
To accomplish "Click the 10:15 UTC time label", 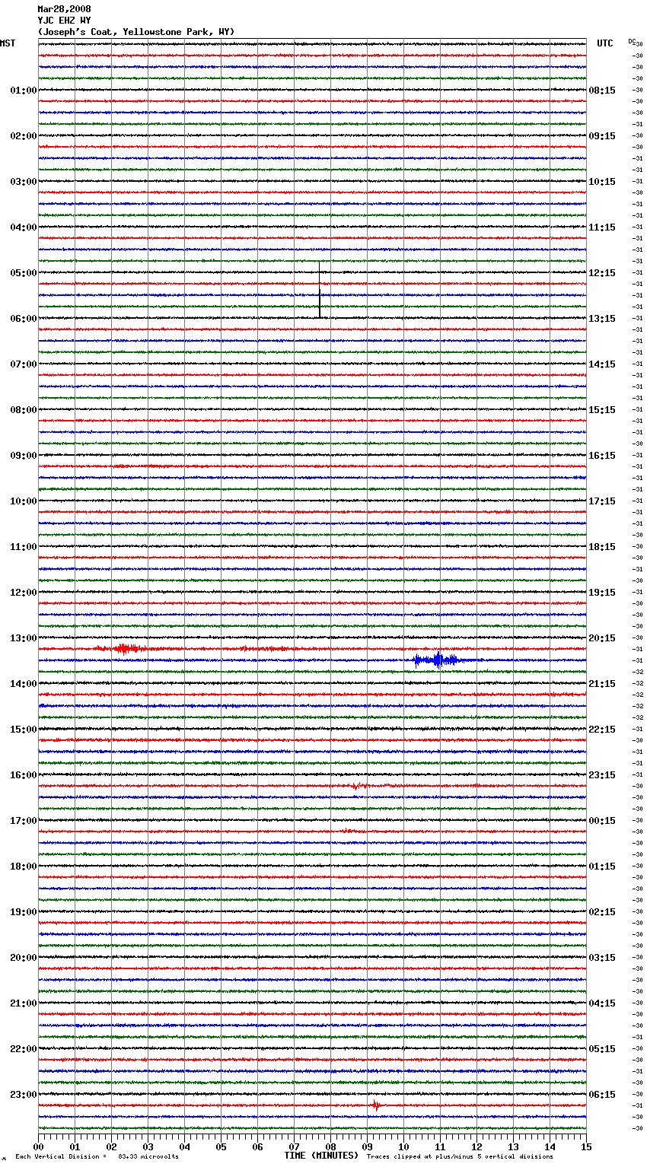I will [x=602, y=182].
